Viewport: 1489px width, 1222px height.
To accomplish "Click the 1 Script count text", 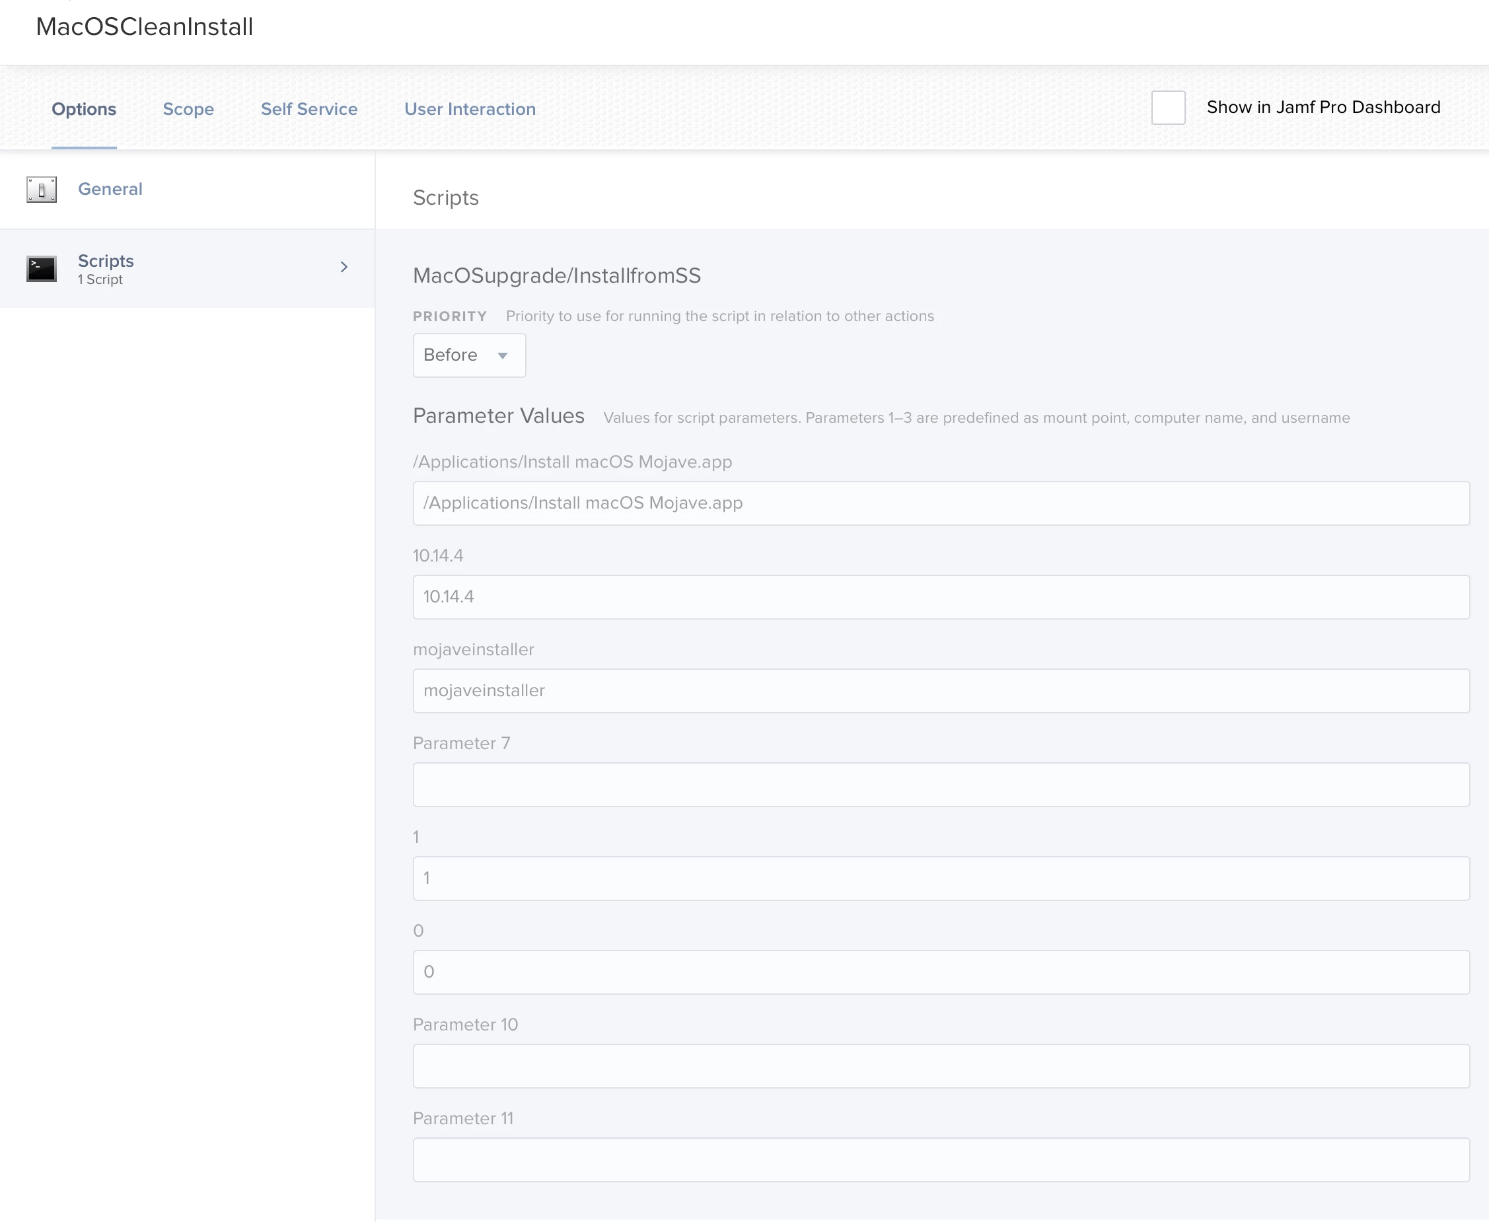I will (100, 280).
